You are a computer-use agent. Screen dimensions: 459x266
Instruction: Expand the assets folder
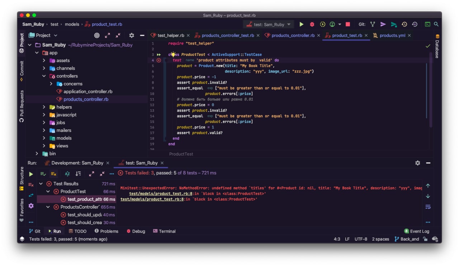tap(44, 61)
